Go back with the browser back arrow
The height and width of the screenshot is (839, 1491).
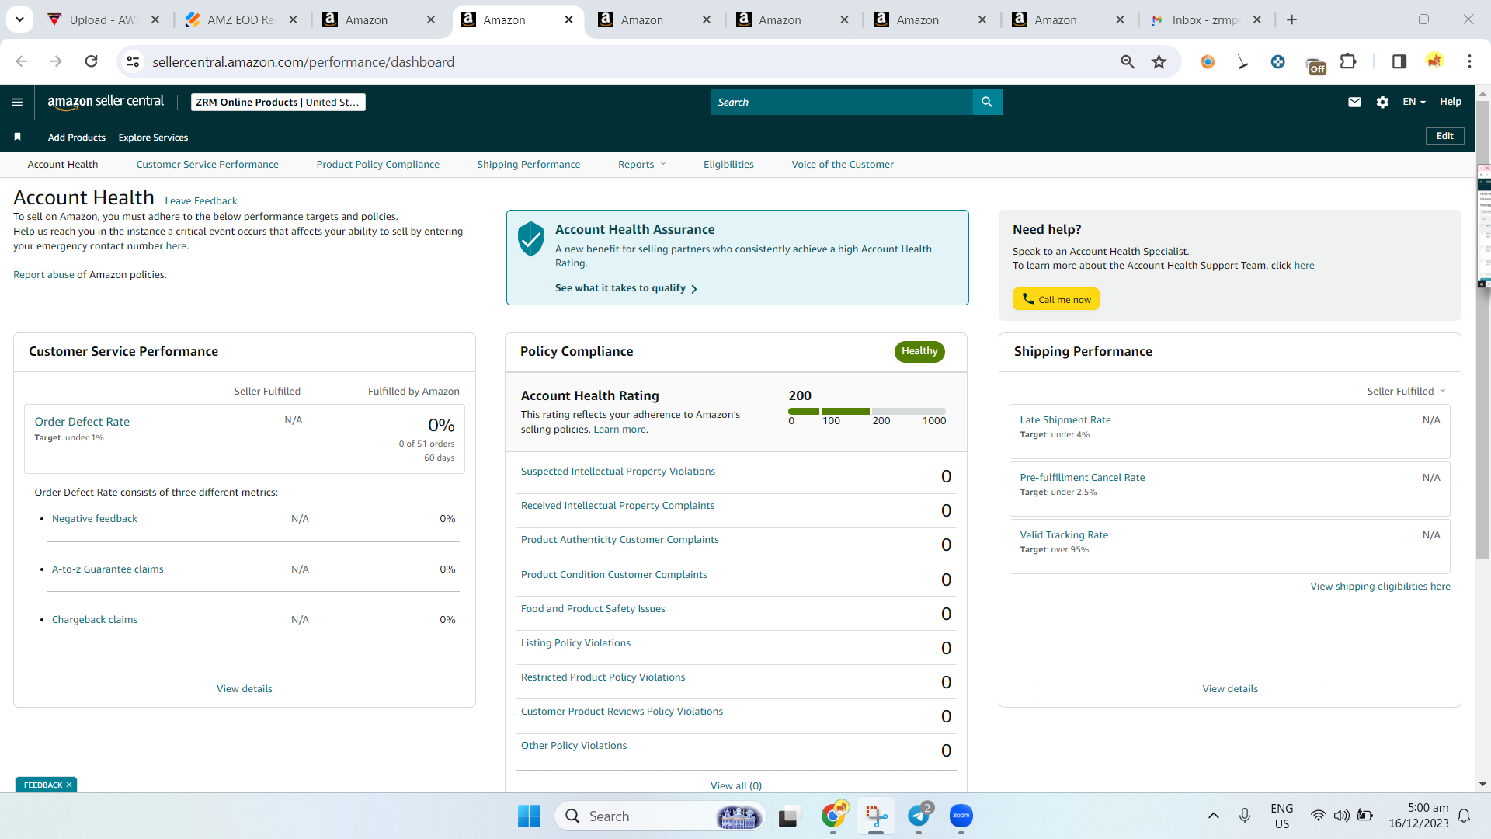click(x=22, y=61)
